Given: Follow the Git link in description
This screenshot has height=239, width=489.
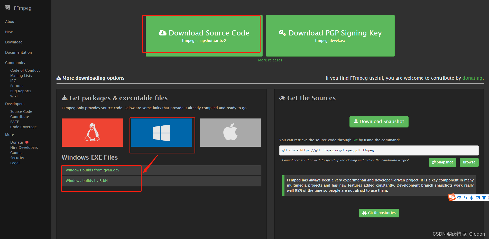Looking at the screenshot, I should tap(355, 140).
